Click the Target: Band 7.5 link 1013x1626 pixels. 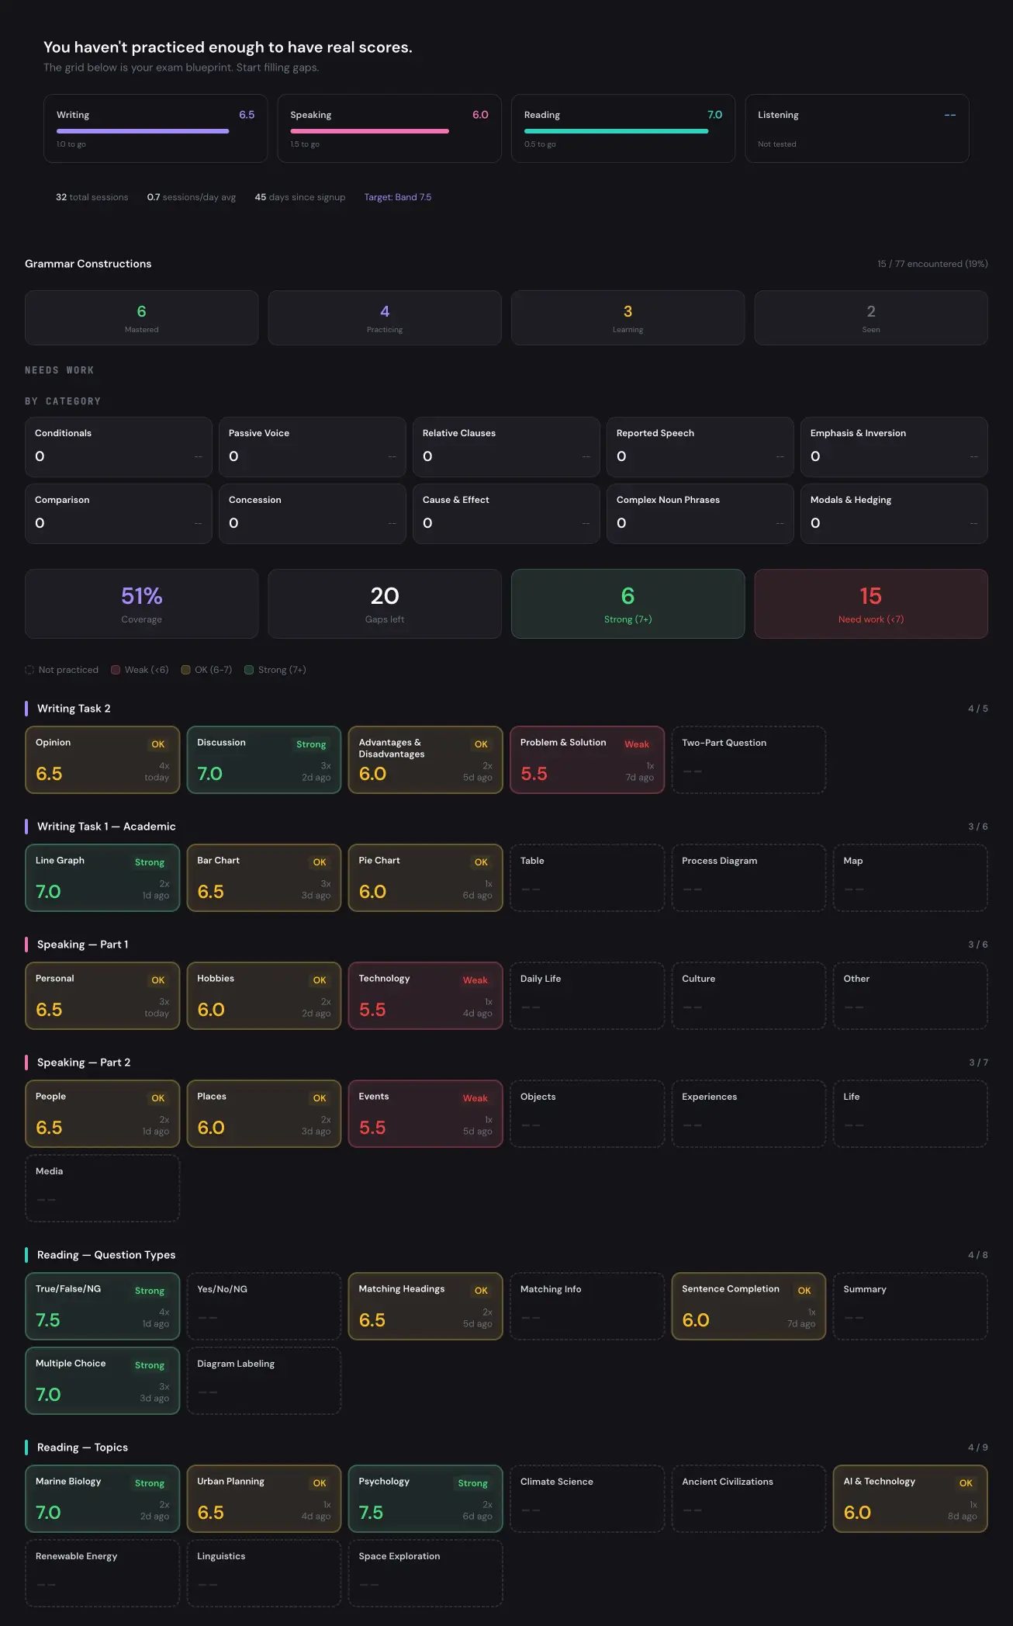click(397, 197)
